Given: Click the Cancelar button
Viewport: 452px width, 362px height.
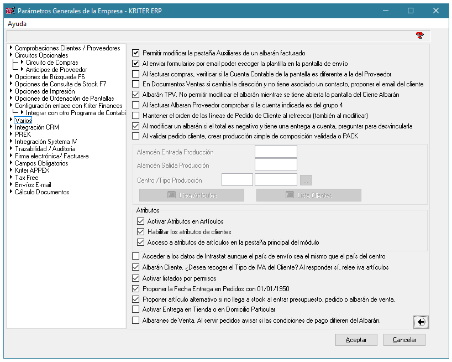Looking at the screenshot, I should point(404,340).
